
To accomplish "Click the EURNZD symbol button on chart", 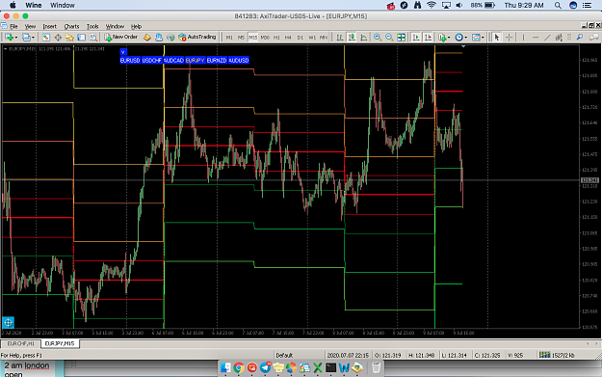I will coord(217,61).
